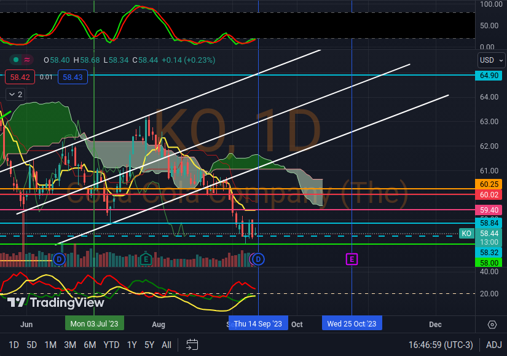Click the cyan 58.84 price label
The height and width of the screenshot is (356, 507).
coord(489,223)
